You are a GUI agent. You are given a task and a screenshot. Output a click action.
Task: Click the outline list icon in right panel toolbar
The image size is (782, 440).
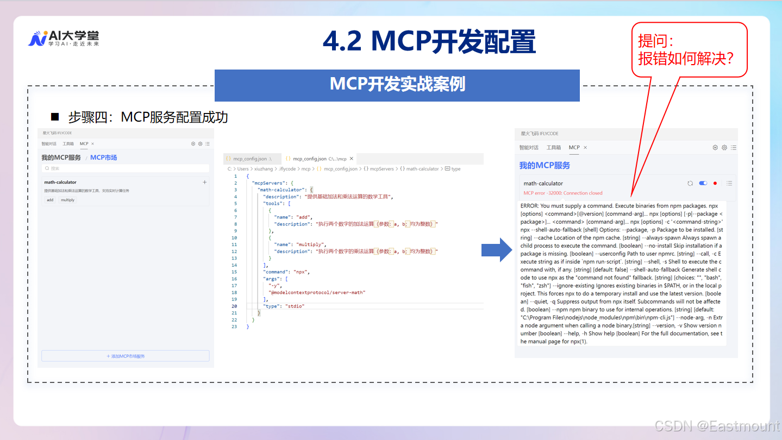click(x=734, y=147)
